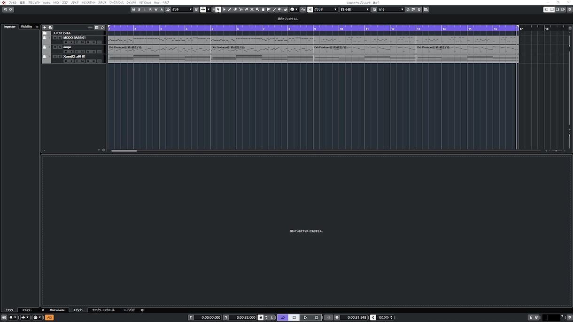
Task: Select the Range Selection tool
Action: click(x=224, y=9)
